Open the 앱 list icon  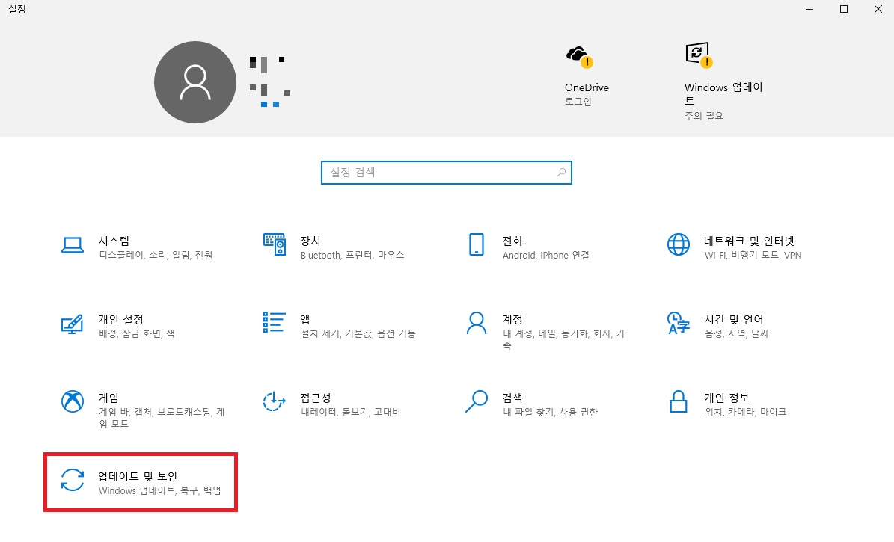pyautogui.click(x=275, y=322)
